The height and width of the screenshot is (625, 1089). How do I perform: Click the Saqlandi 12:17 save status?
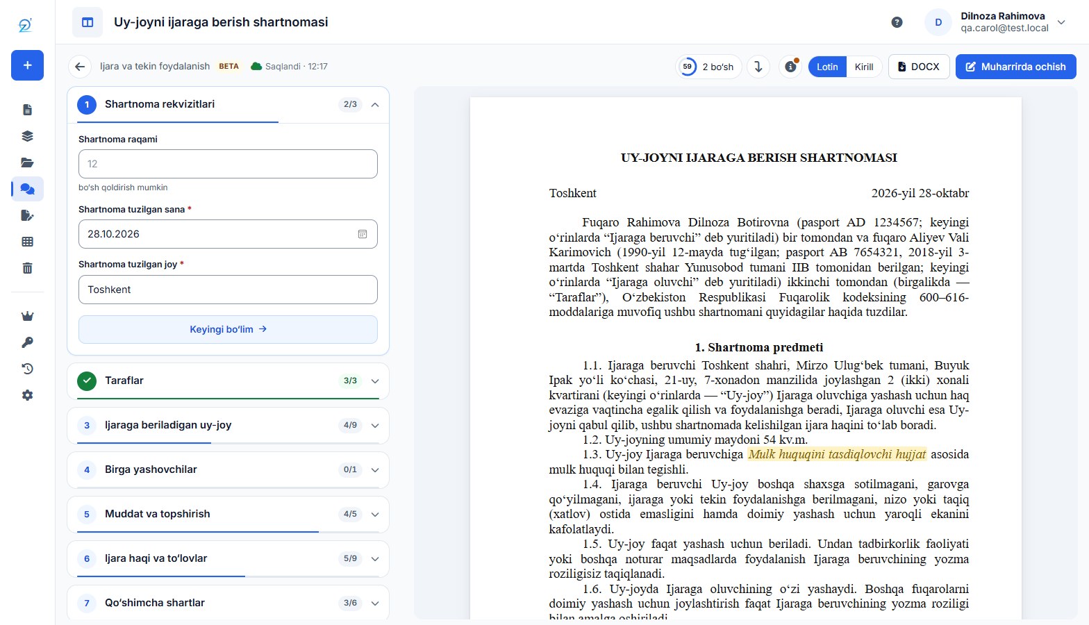pos(289,67)
